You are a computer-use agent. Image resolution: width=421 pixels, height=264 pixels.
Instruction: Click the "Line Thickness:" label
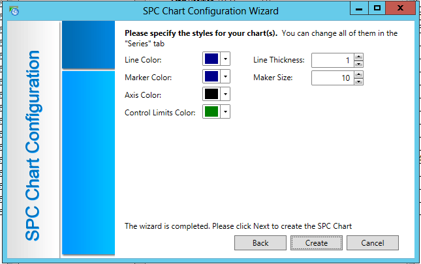[x=279, y=60]
